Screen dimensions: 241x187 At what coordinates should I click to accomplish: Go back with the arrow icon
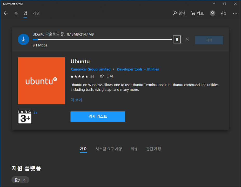pyautogui.click(x=6, y=13)
